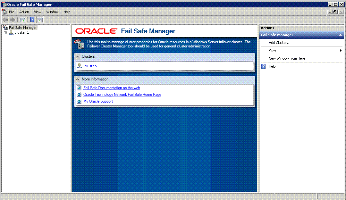Open the View submenu arrow in Actions
Image resolution: width=346 pixels, height=200 pixels.
coord(341,51)
